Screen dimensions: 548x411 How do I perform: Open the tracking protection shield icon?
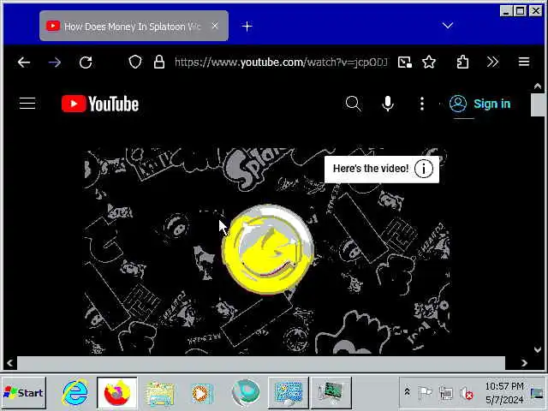(x=135, y=63)
